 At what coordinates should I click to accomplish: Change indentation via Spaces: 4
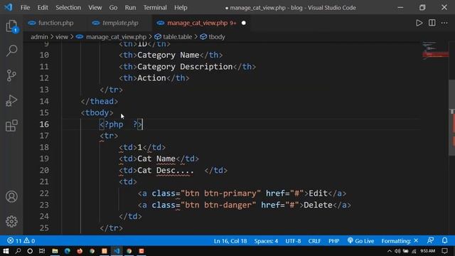[266, 241]
